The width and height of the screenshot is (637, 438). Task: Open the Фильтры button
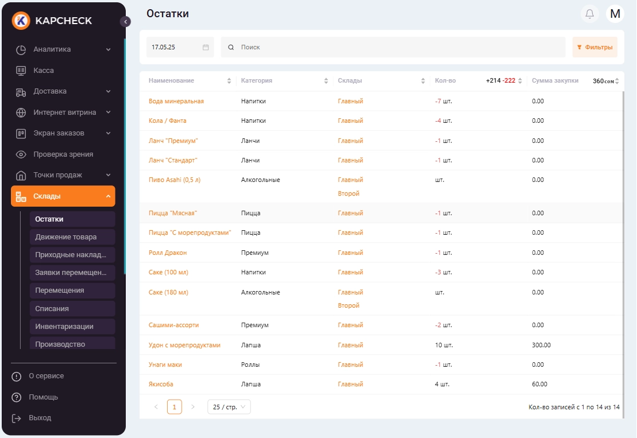tap(594, 47)
